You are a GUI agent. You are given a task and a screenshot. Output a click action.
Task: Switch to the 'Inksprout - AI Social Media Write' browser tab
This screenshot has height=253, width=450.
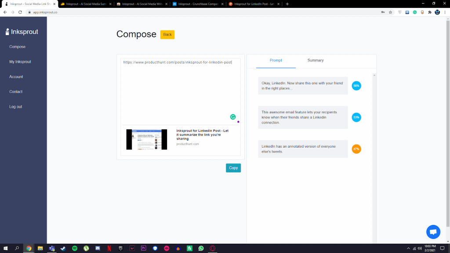point(142,4)
